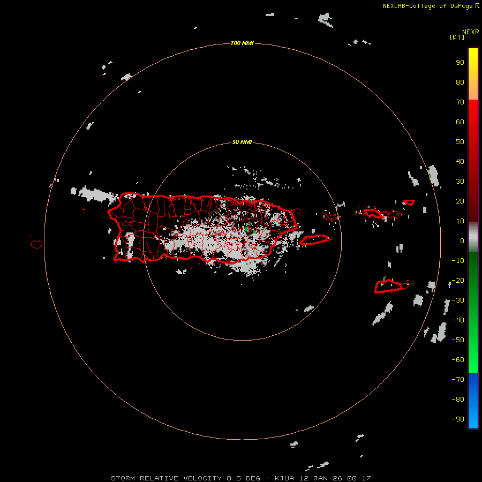Click the 10 value on velocity scale
482x482 pixels.
click(x=460, y=221)
